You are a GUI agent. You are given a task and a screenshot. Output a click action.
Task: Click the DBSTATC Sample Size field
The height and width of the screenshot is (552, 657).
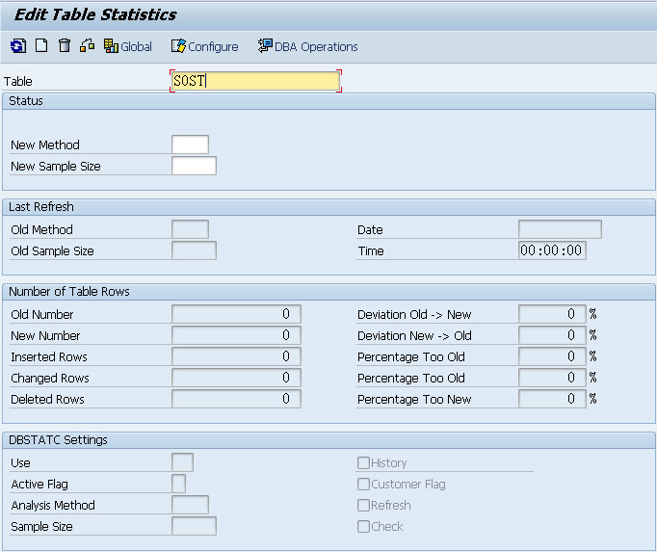click(194, 526)
